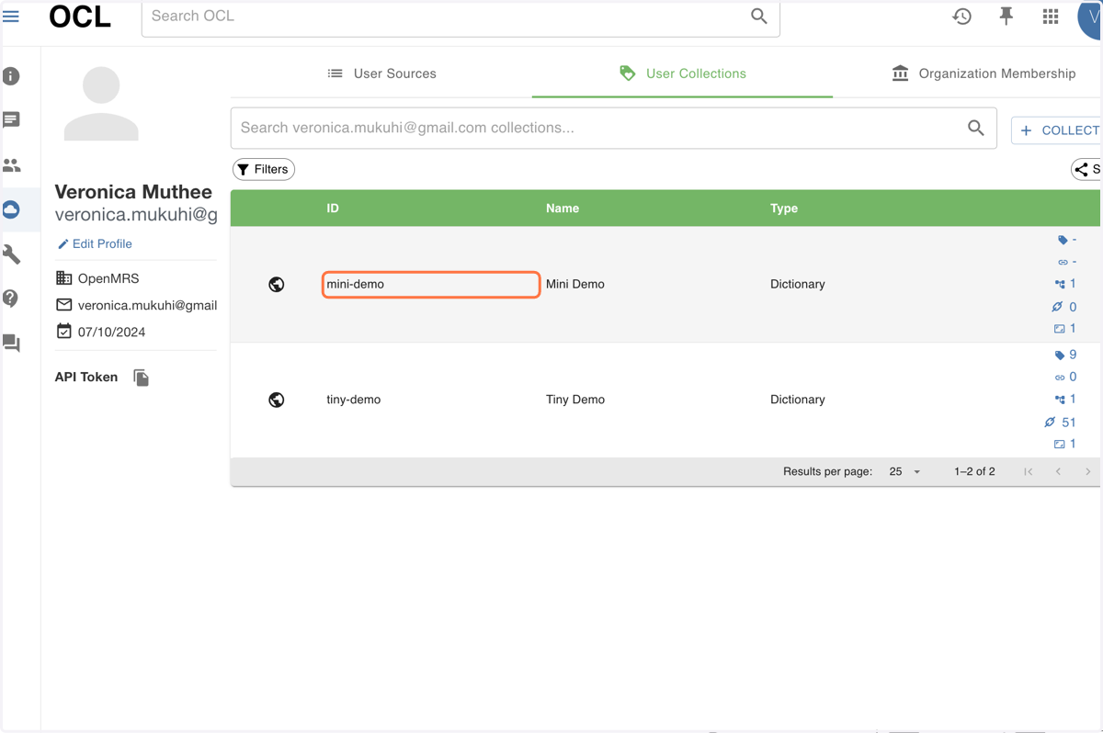Open the hamburger menu next to the OCL logo
Screen dimensions: 1103x733
pyautogui.click(x=11, y=17)
